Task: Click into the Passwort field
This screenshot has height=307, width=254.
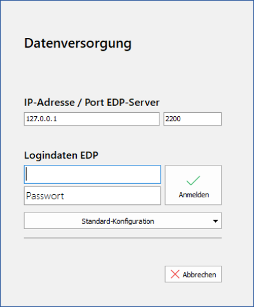Action: click(92, 195)
